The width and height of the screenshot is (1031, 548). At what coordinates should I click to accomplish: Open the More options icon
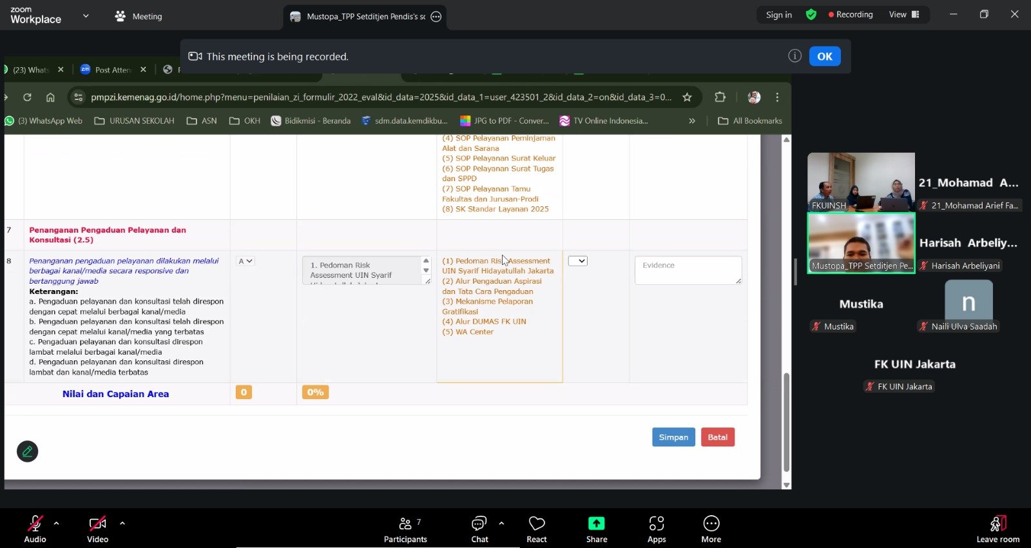[x=711, y=524]
